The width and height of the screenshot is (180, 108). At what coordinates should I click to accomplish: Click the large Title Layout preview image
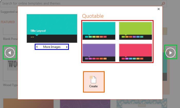(x=52, y=28)
